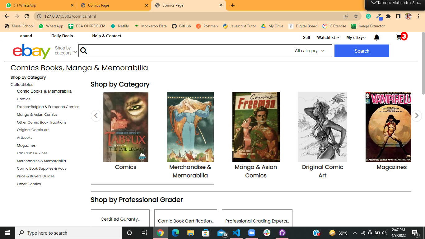The image size is (425, 239).
Task: Click the blue Search button
Action: coord(362,51)
